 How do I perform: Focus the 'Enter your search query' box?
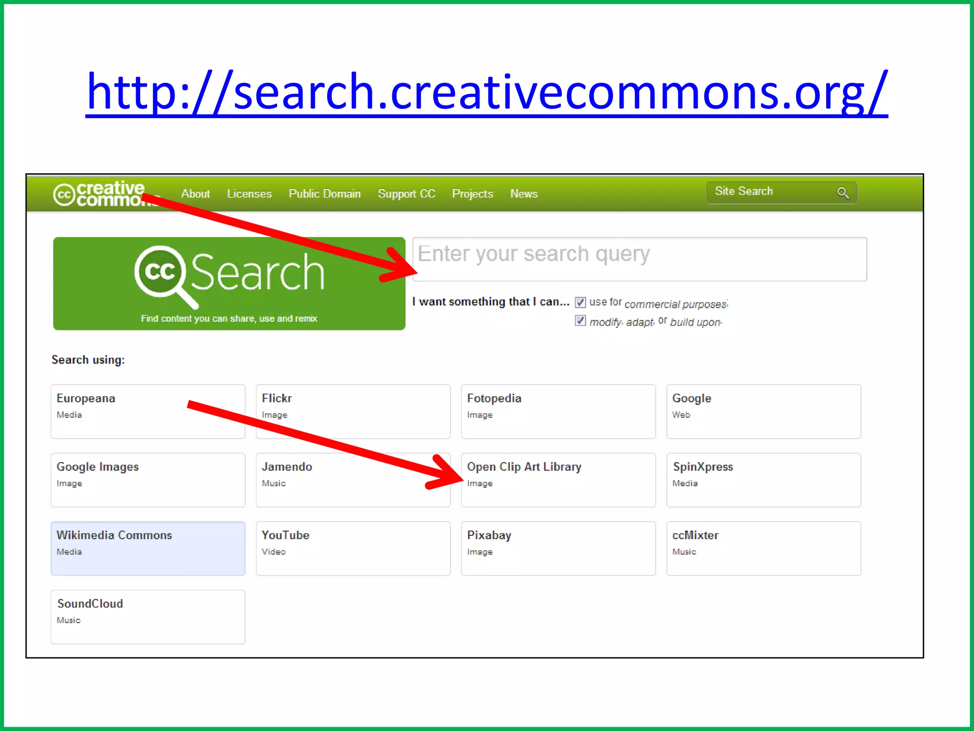tap(640, 259)
